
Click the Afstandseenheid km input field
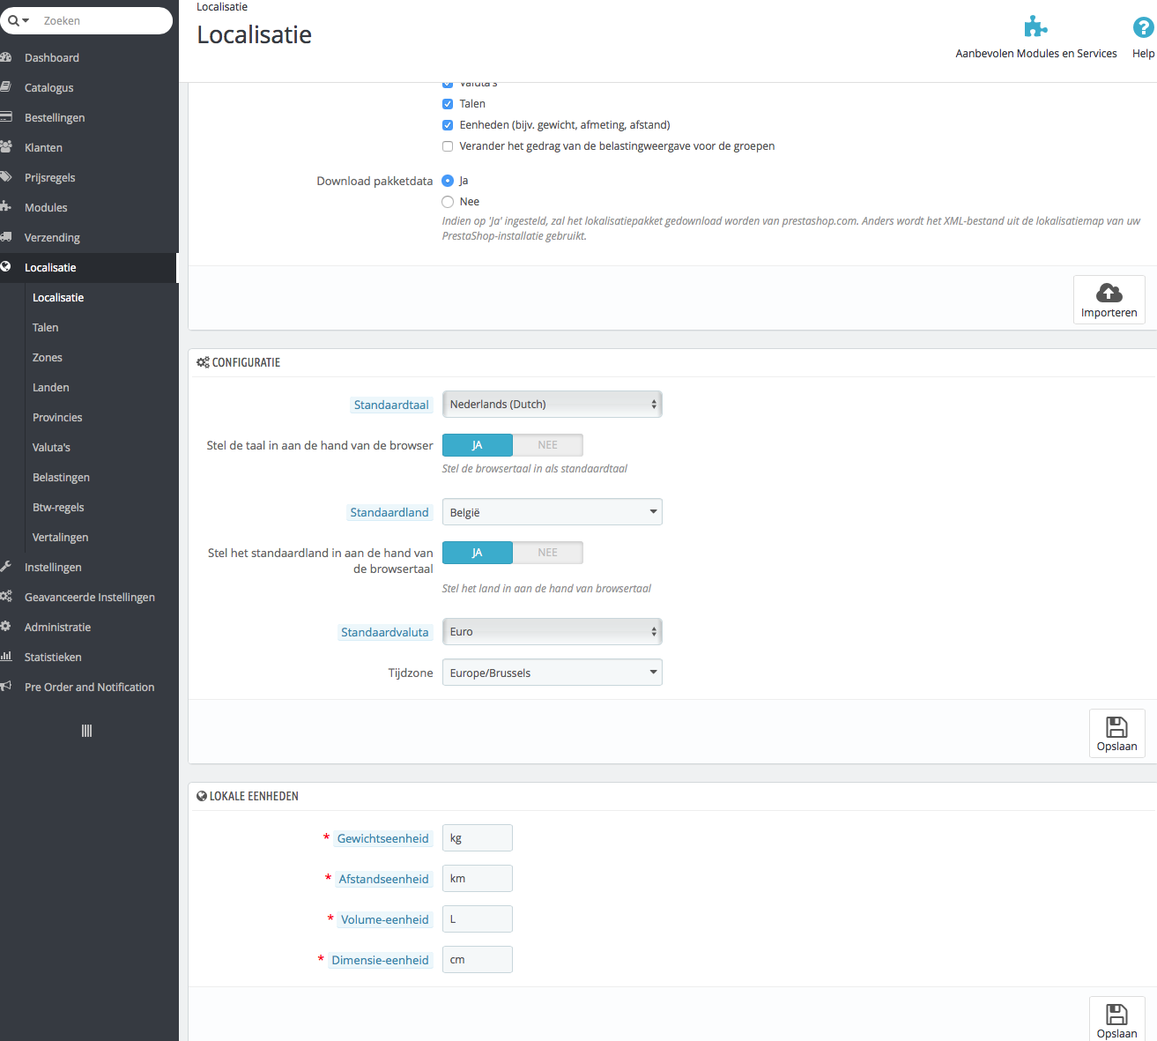pos(478,879)
